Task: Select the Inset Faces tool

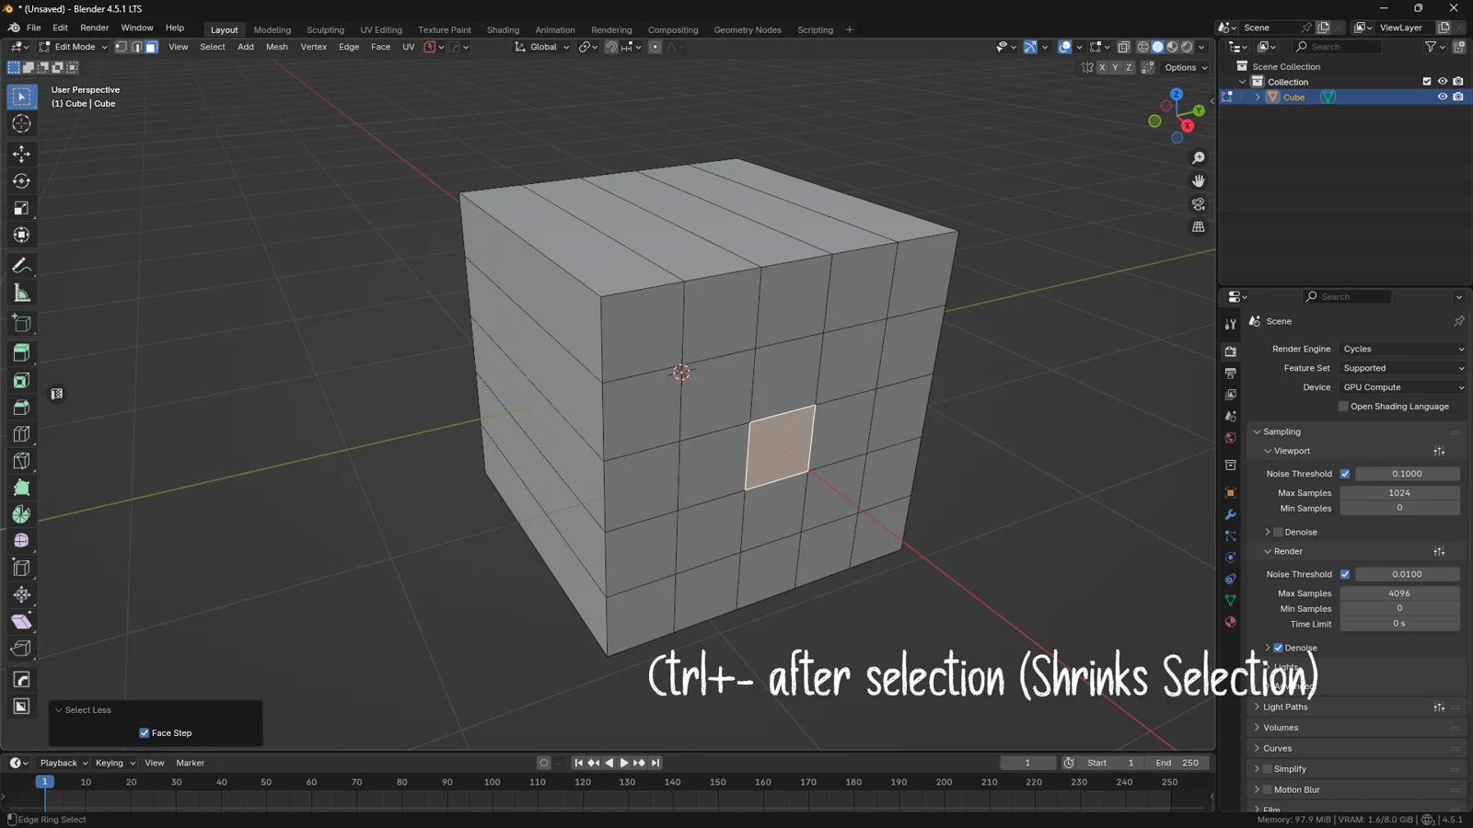Action: pyautogui.click(x=21, y=380)
